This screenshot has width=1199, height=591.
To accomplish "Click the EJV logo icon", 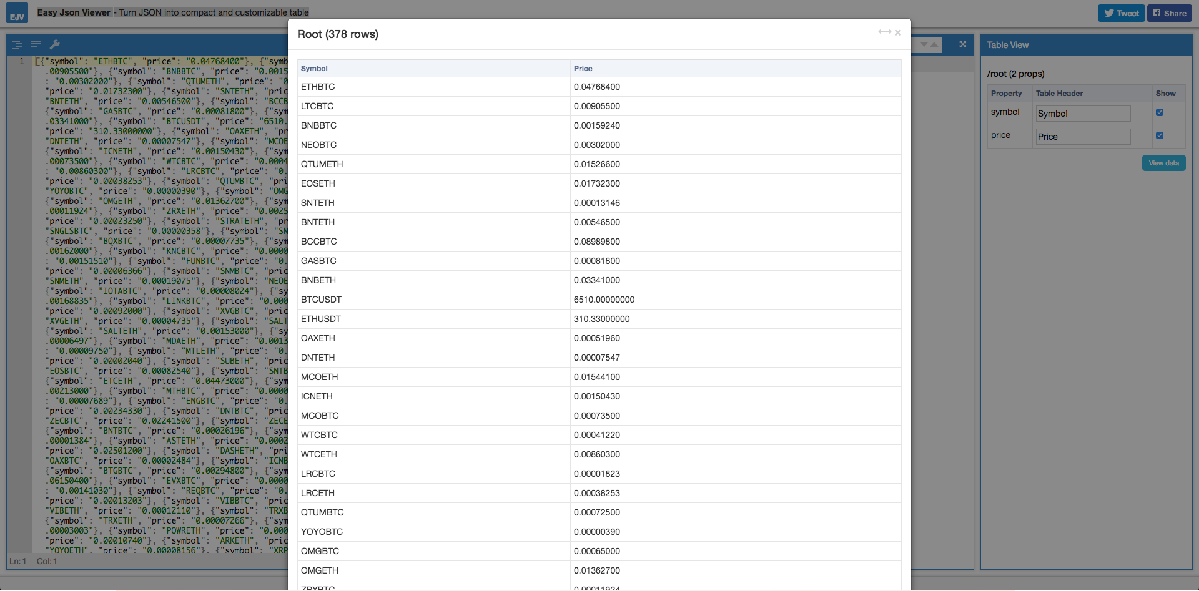I will 17,13.
